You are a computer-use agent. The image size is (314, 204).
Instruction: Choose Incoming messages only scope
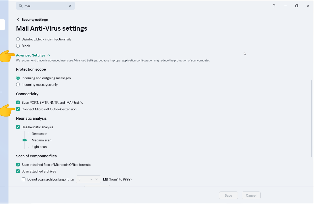pos(18,85)
